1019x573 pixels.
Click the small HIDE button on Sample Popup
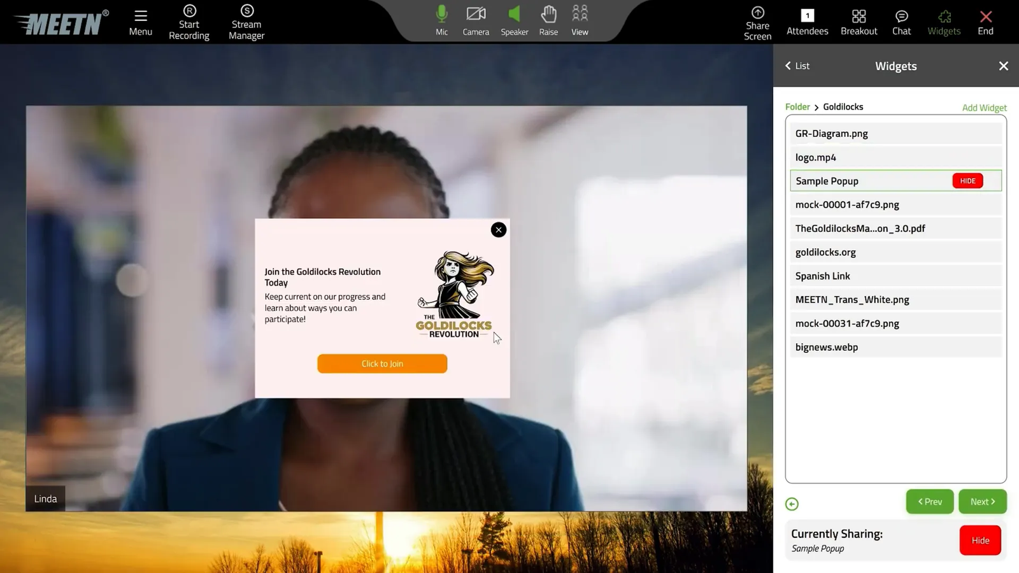click(x=967, y=181)
